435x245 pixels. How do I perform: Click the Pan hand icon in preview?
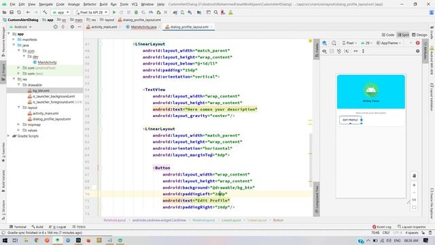click(414, 176)
